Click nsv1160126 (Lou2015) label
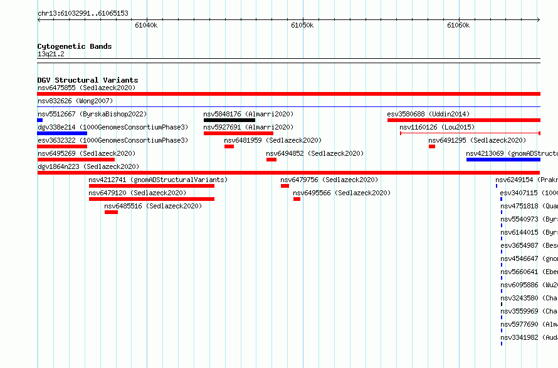Viewport: 558px width, 368px height. click(x=437, y=127)
